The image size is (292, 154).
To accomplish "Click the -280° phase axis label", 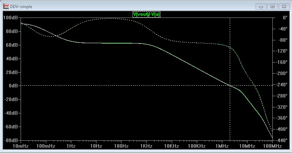I will point(282,96).
